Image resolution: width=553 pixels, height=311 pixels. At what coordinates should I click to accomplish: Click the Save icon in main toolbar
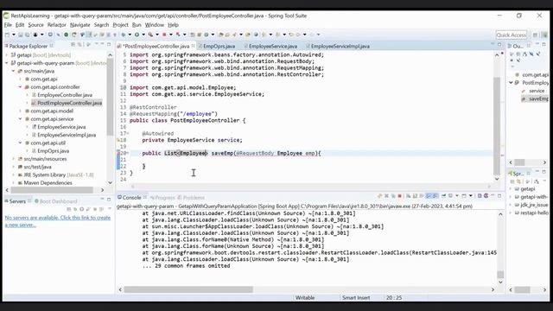click(21, 35)
